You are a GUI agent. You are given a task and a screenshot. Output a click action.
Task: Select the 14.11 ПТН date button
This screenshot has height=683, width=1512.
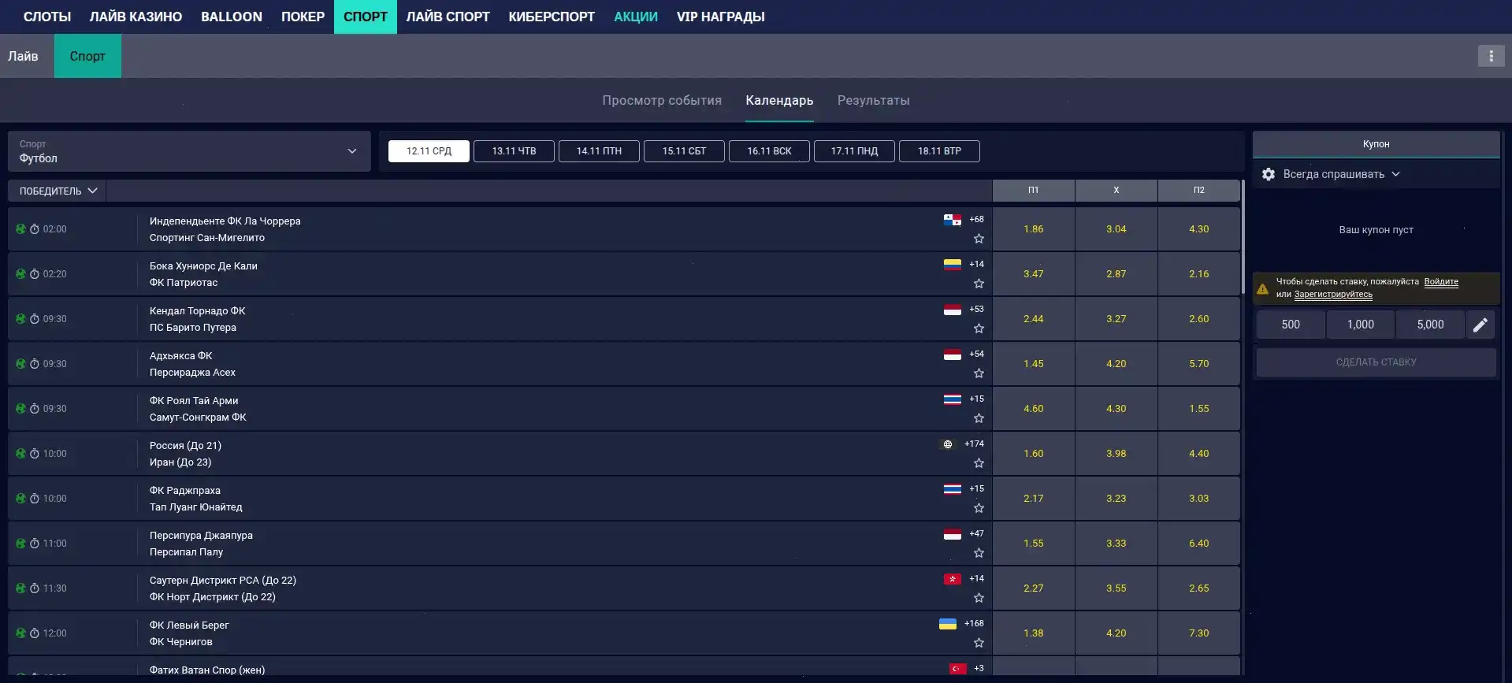click(x=599, y=151)
